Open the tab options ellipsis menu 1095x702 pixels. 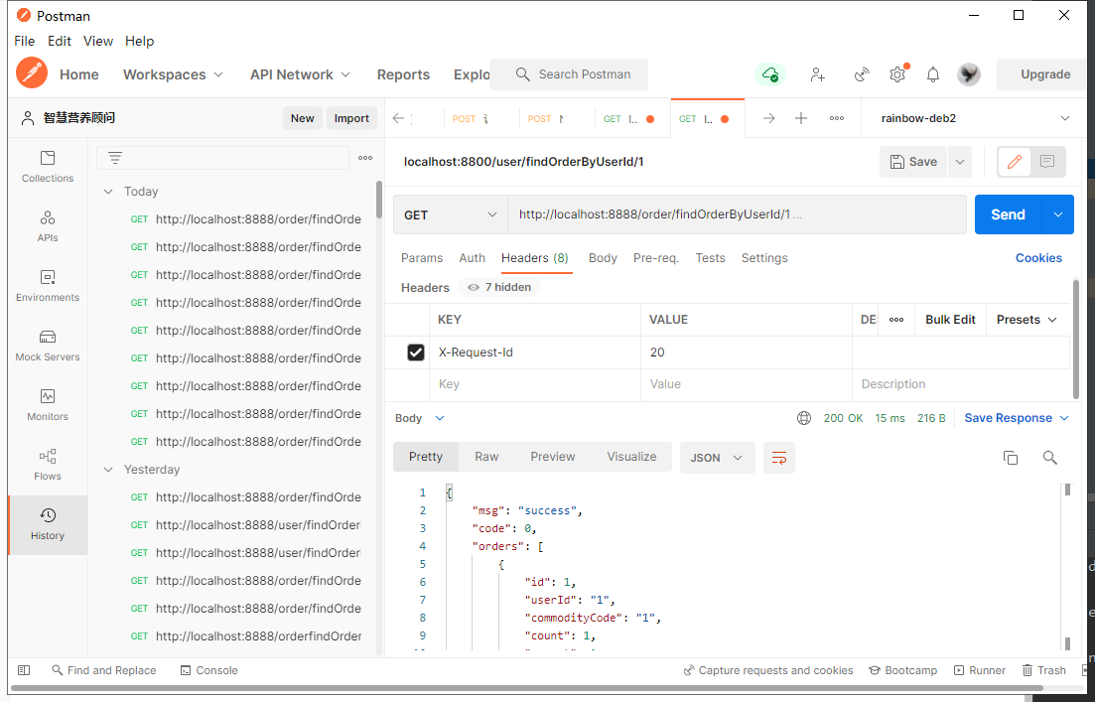point(837,119)
